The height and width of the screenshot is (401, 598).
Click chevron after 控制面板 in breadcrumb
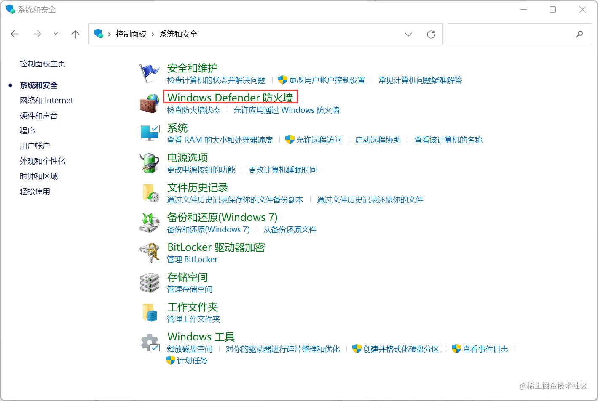[x=153, y=34]
